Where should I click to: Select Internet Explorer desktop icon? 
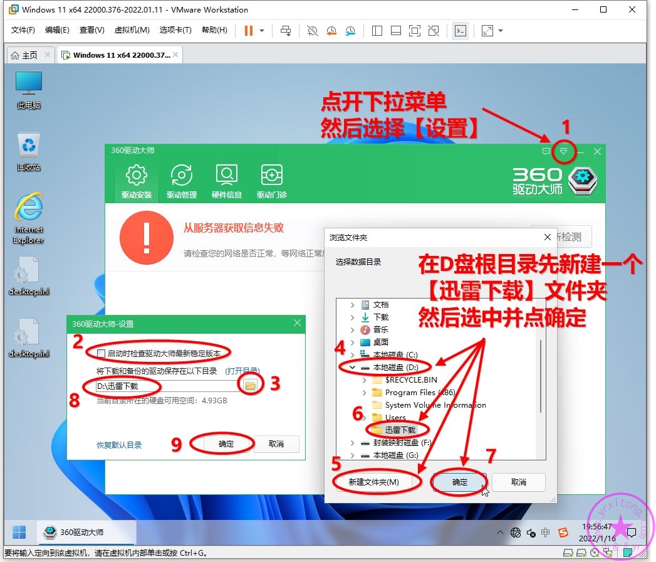coord(28,219)
